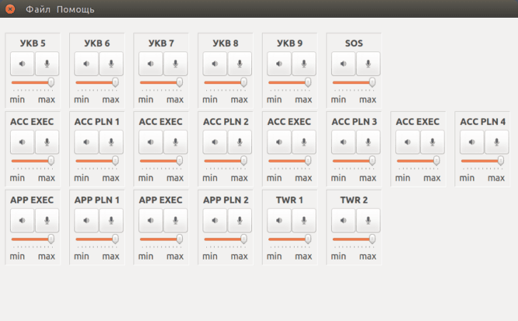
Task: Click the TWR 2 volume slider handle
Action: tap(372, 239)
